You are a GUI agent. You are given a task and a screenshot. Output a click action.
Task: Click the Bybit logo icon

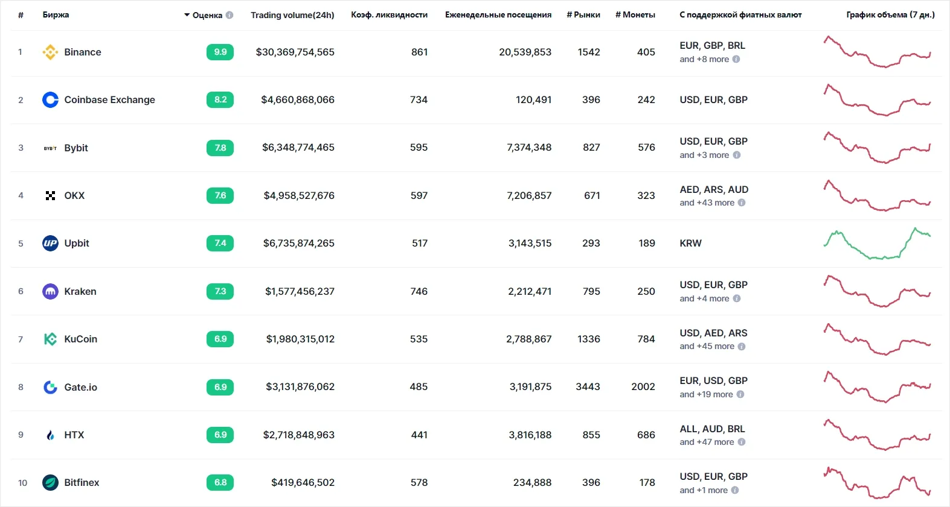point(50,148)
